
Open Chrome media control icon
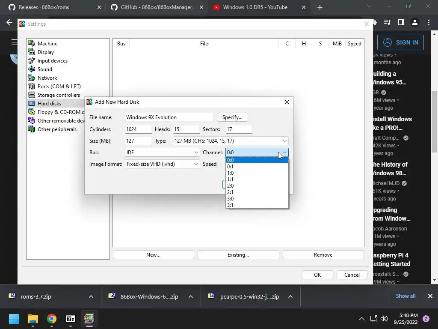pos(388,22)
